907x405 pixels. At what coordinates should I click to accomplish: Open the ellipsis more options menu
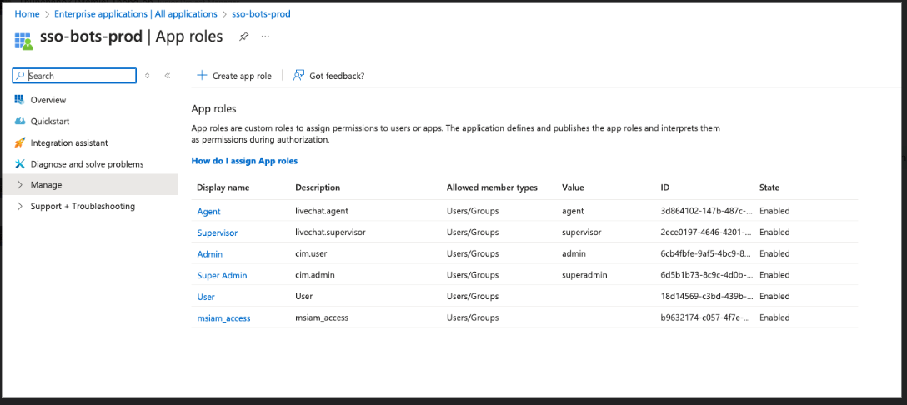tap(265, 37)
